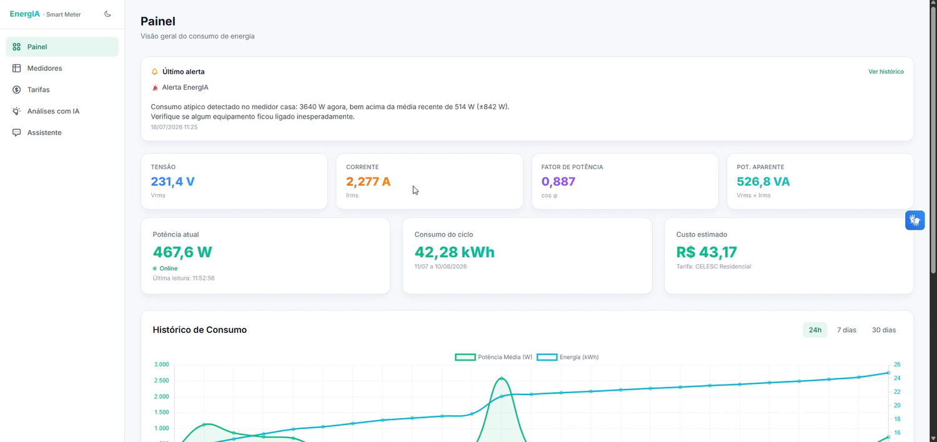
Task: Click the EnergIA logo text
Action: (x=25, y=14)
